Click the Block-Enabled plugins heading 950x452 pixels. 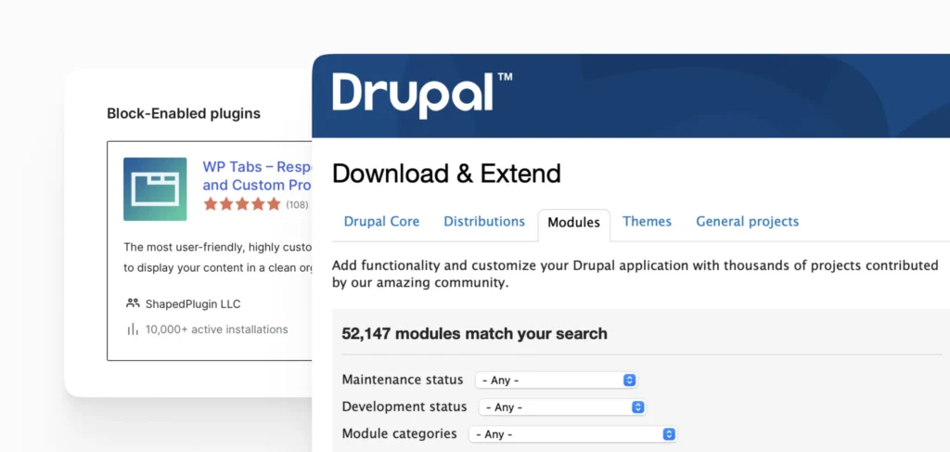click(184, 113)
